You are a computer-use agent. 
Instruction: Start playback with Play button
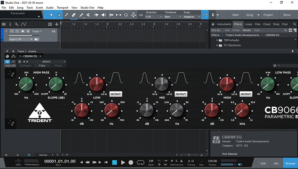click(123, 162)
